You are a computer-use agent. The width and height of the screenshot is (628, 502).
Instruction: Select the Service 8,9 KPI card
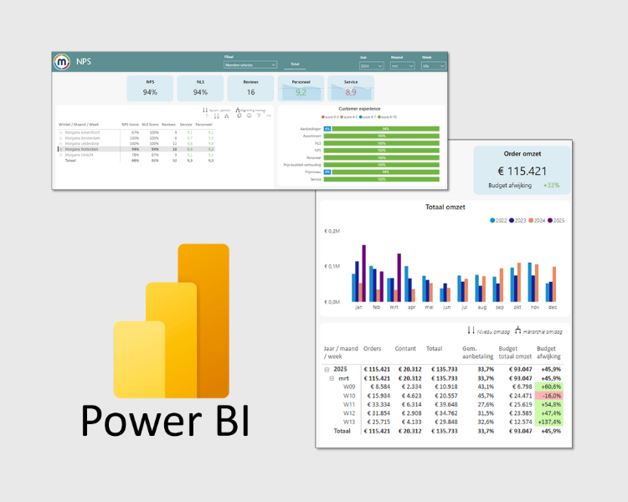351,88
